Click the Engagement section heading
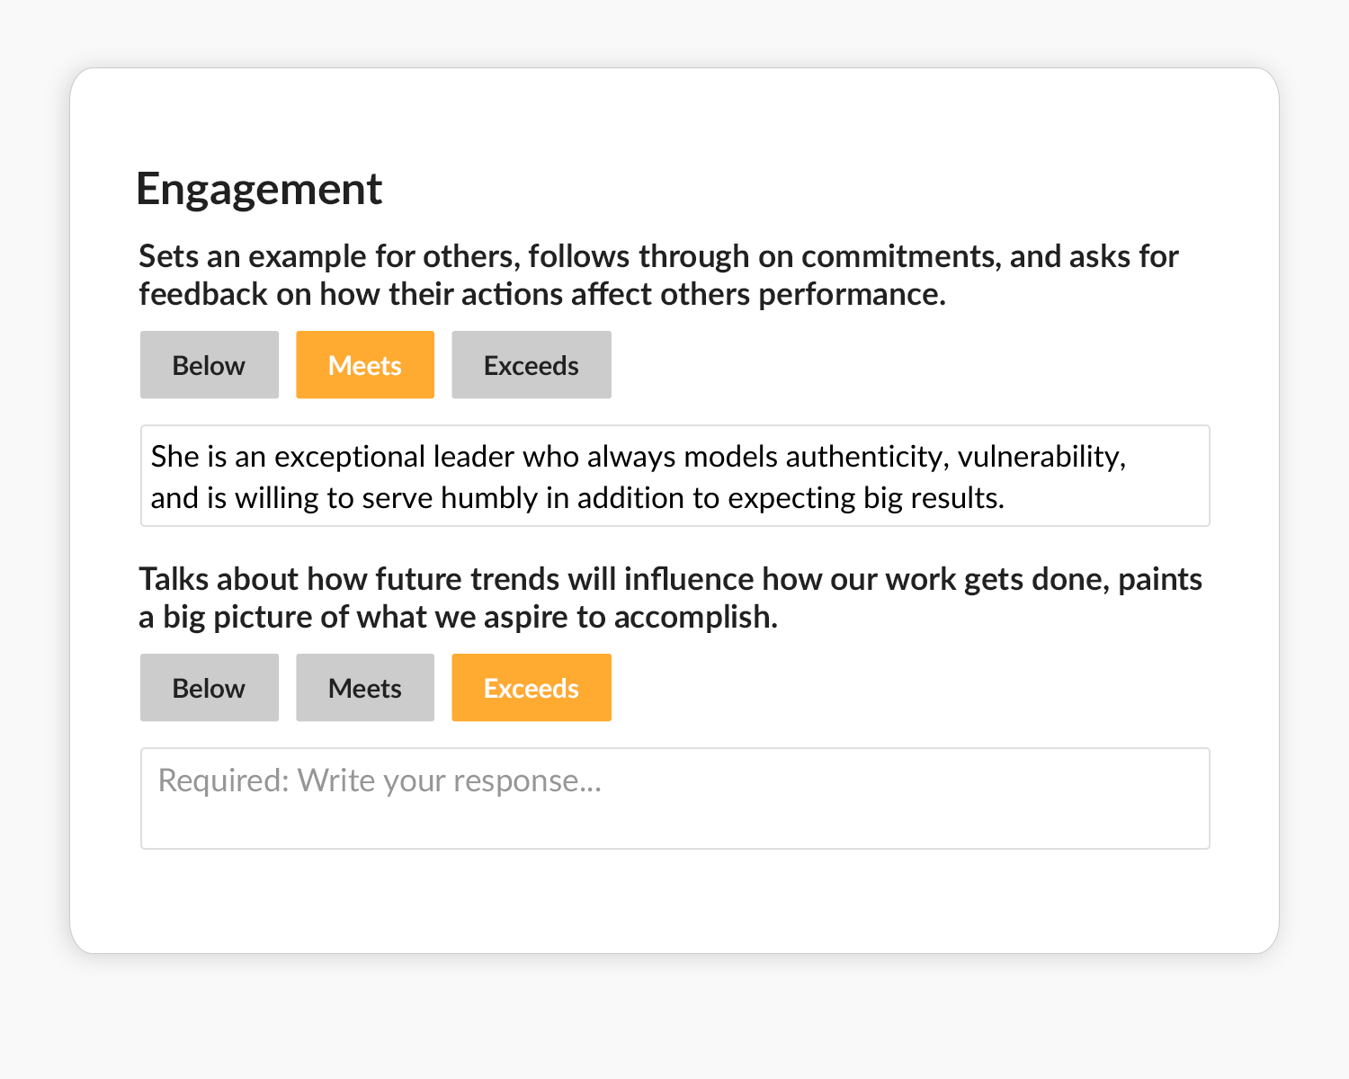 pos(259,189)
